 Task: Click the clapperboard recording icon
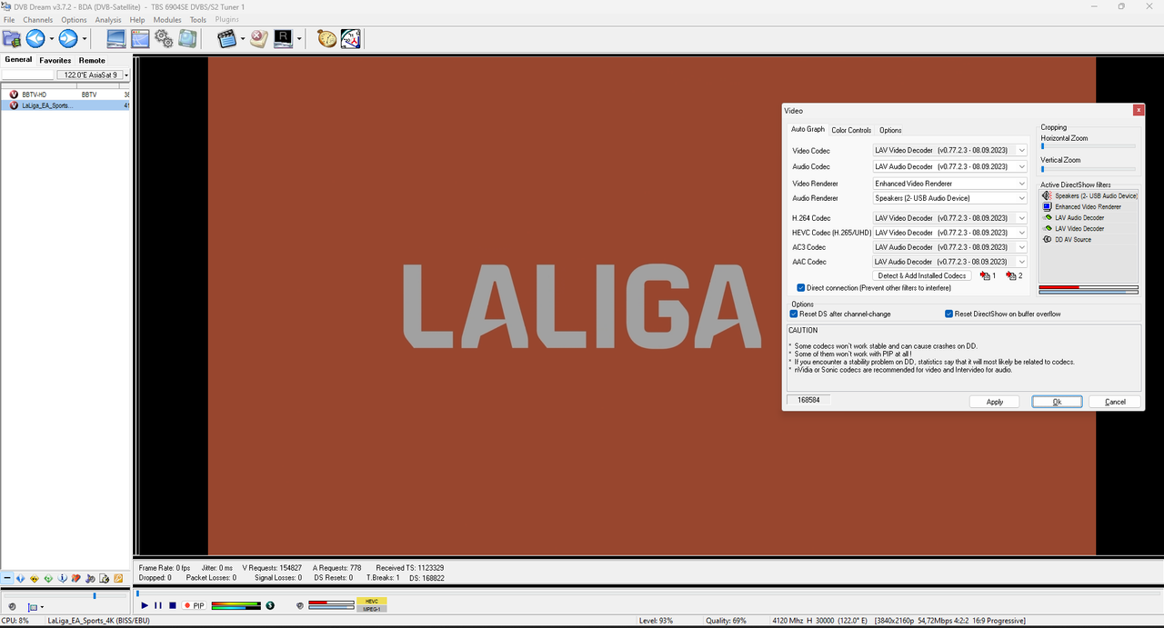pos(226,38)
